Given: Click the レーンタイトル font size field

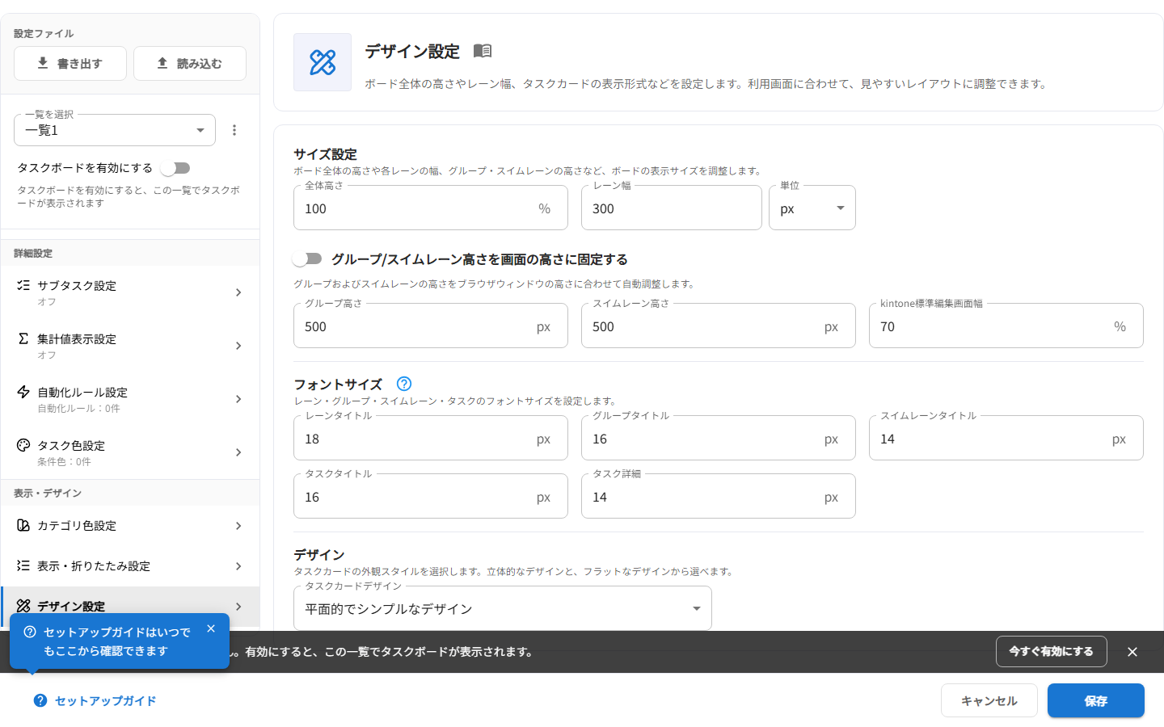Looking at the screenshot, I should point(431,438).
